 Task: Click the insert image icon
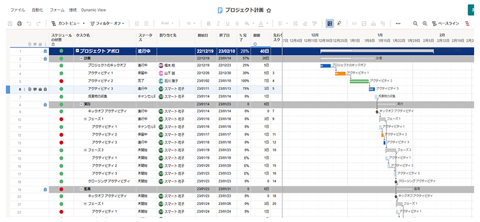364,23
